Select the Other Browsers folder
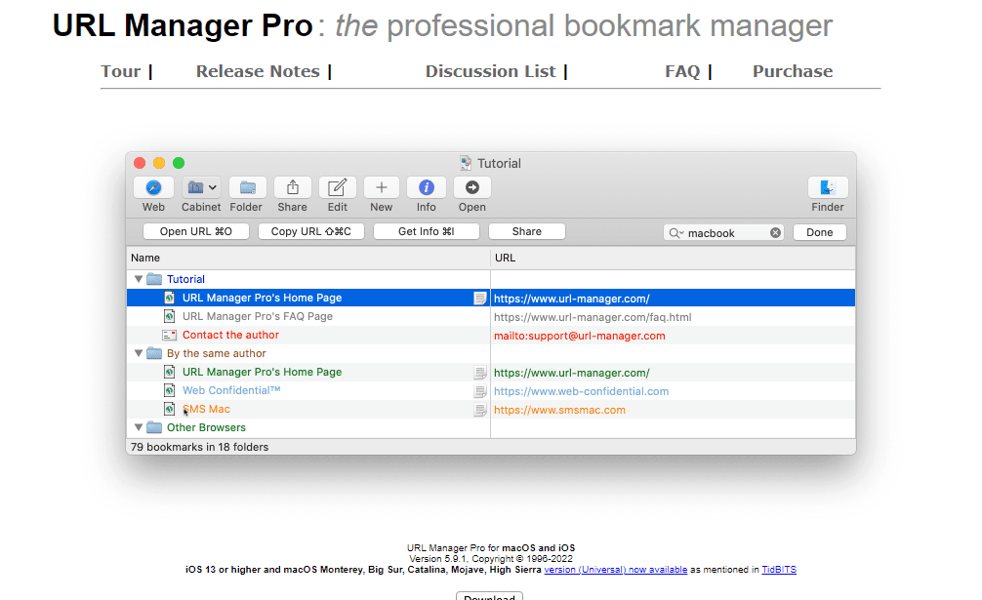Viewport: 982px width, 600px height. pos(206,427)
